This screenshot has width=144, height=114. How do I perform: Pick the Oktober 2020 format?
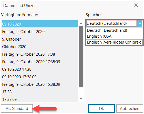click(40, 47)
